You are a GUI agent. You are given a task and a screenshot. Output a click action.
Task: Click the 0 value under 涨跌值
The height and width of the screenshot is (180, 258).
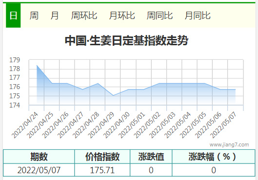pyautogui.click(x=151, y=170)
